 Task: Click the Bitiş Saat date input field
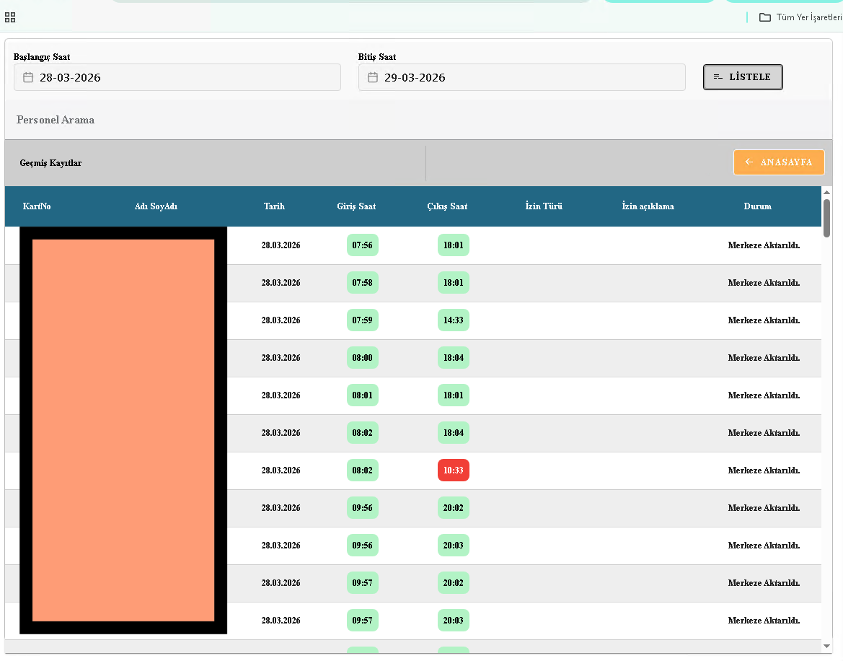(x=521, y=76)
